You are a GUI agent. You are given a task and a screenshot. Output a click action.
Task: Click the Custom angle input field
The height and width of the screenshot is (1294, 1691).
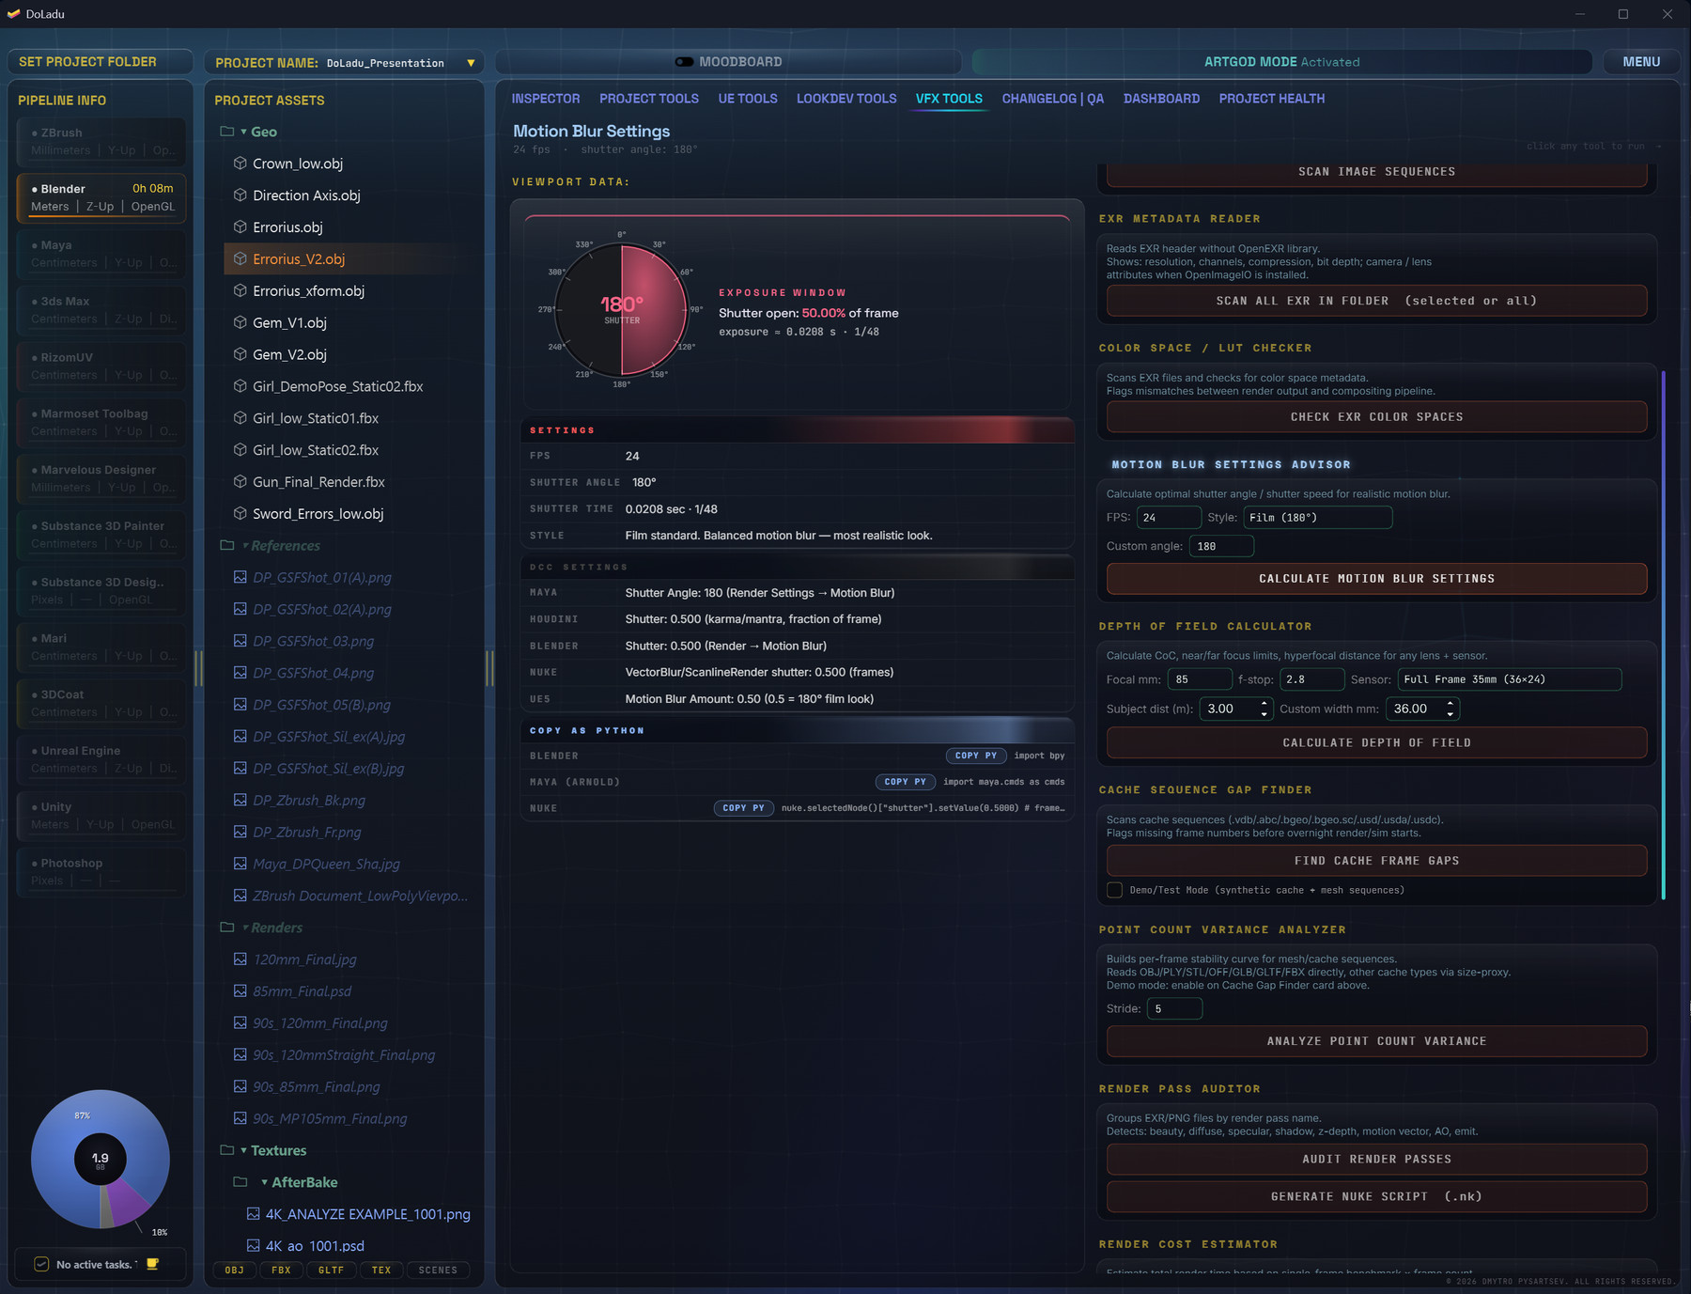click(1221, 546)
